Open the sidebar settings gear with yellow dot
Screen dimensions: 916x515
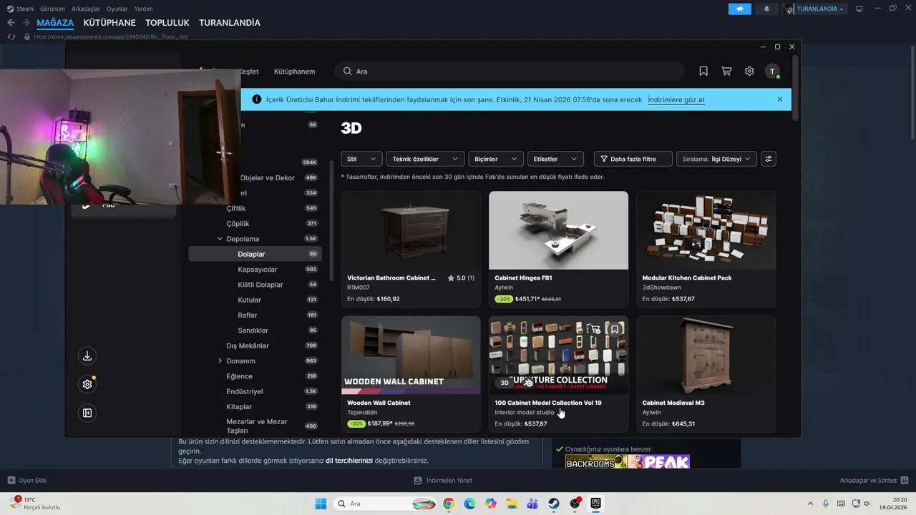[x=87, y=384]
